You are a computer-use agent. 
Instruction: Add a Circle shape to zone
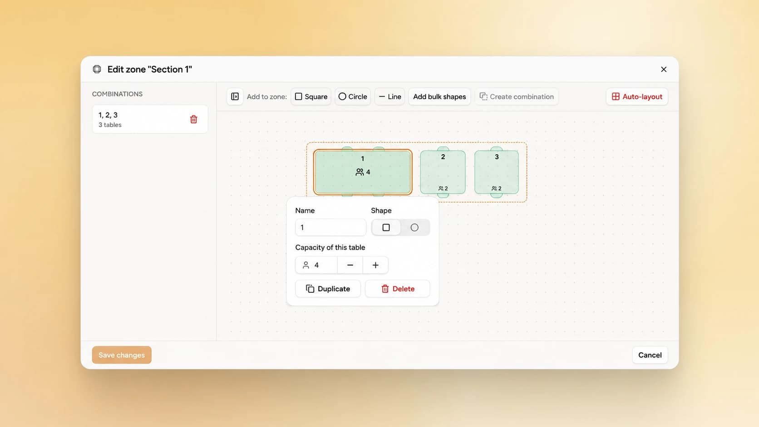pyautogui.click(x=353, y=97)
